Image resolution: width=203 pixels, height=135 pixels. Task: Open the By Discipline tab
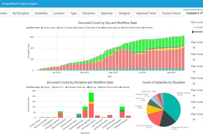21,13
